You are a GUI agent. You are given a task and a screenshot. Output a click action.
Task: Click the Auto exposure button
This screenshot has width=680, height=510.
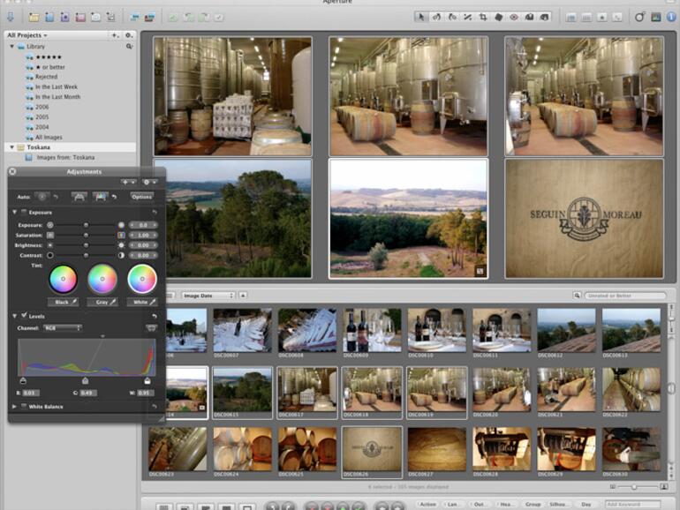(42, 197)
